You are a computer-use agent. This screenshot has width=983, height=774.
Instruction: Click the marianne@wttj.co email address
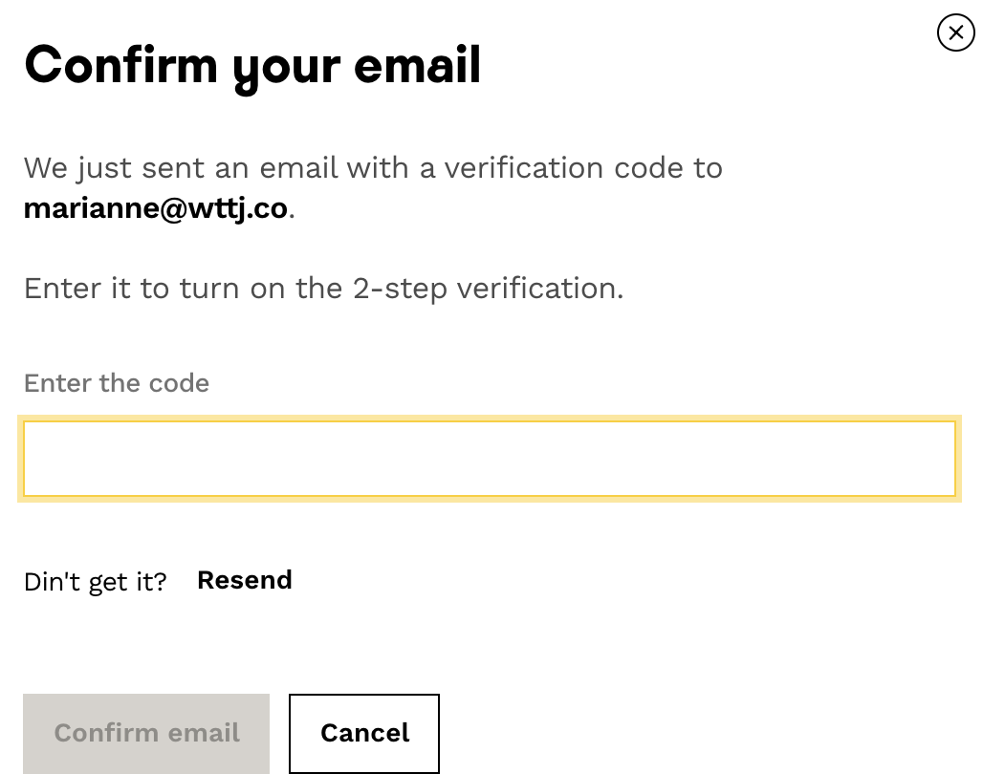[156, 207]
